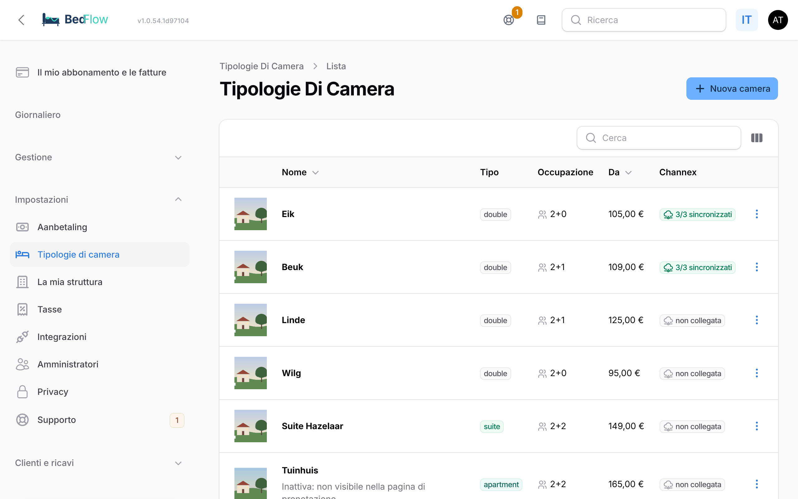Viewport: 798px width, 499px height.
Task: Collapse the Impostazioni section
Action: click(x=99, y=200)
